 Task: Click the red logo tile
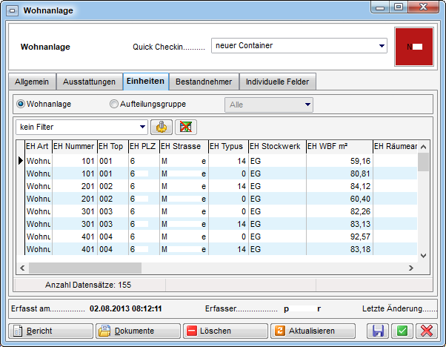(414, 47)
